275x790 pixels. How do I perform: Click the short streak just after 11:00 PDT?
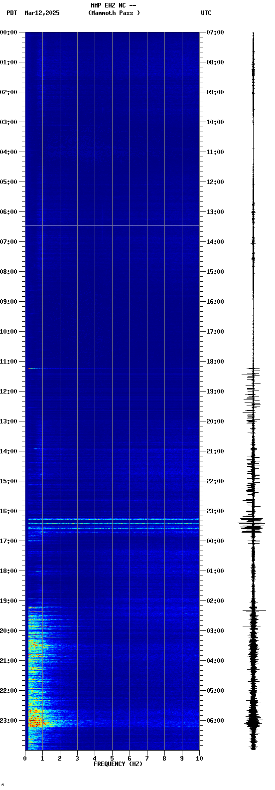tap(35, 368)
